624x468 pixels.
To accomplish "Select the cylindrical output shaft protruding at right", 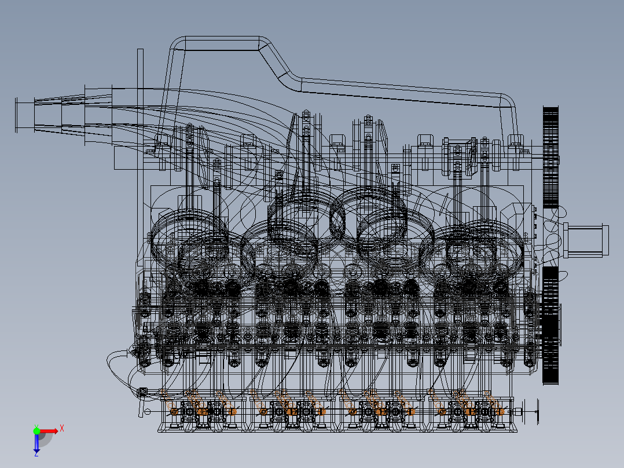I will [586, 240].
